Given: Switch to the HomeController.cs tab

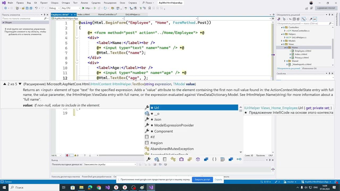Looking at the screenshot, I should click(107, 15).
